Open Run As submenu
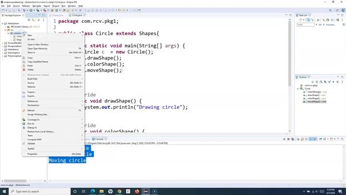 (x=53, y=123)
